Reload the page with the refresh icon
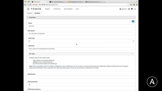 30,5
